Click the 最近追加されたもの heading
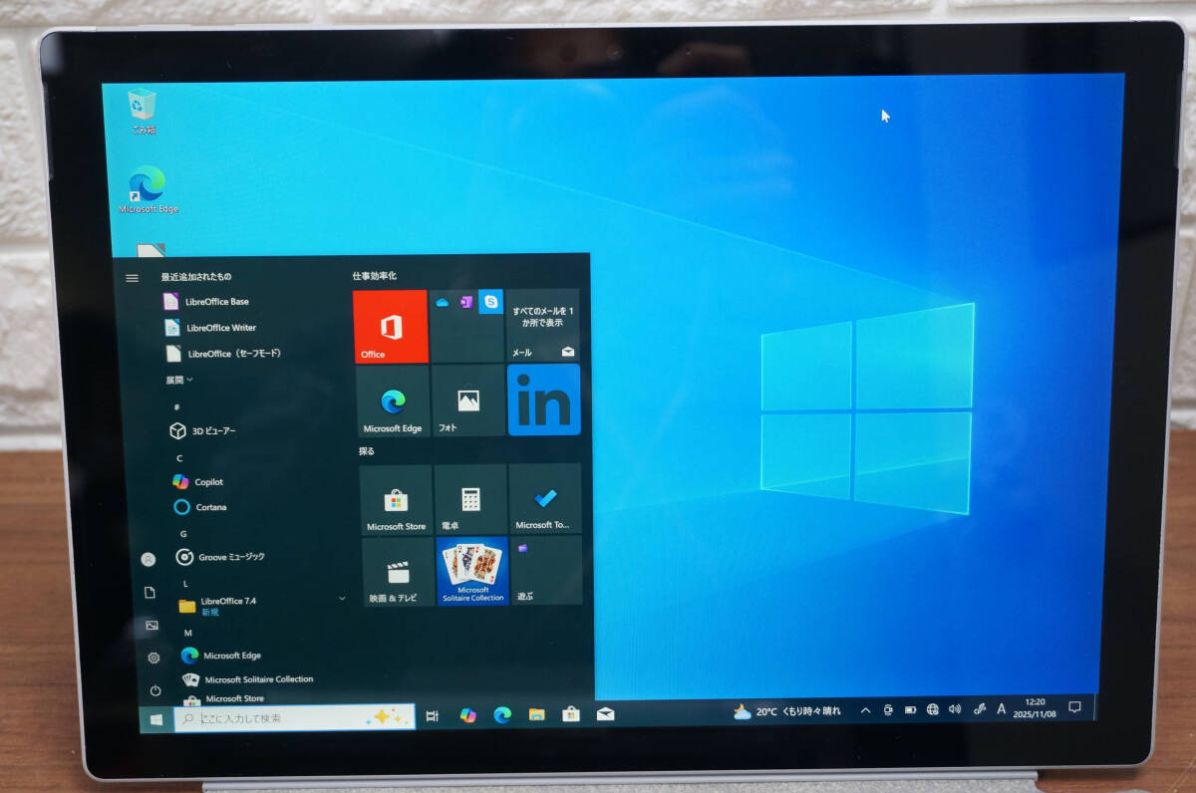 tap(196, 276)
